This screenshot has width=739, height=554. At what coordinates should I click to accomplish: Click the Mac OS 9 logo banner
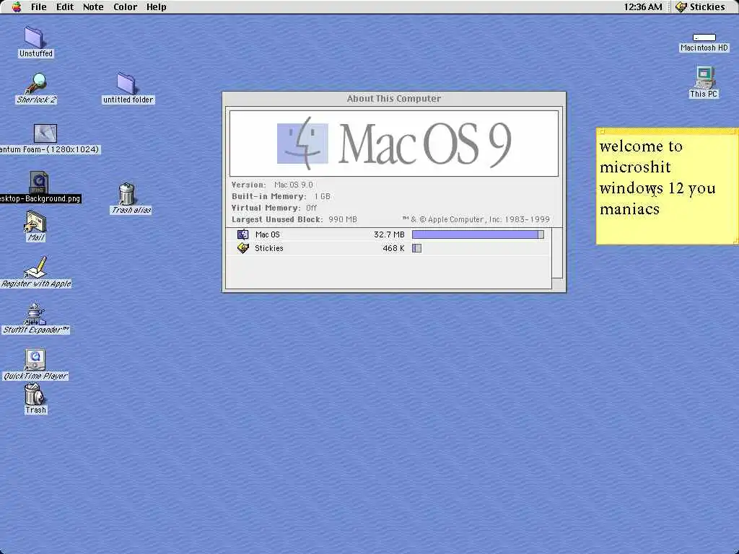click(394, 144)
